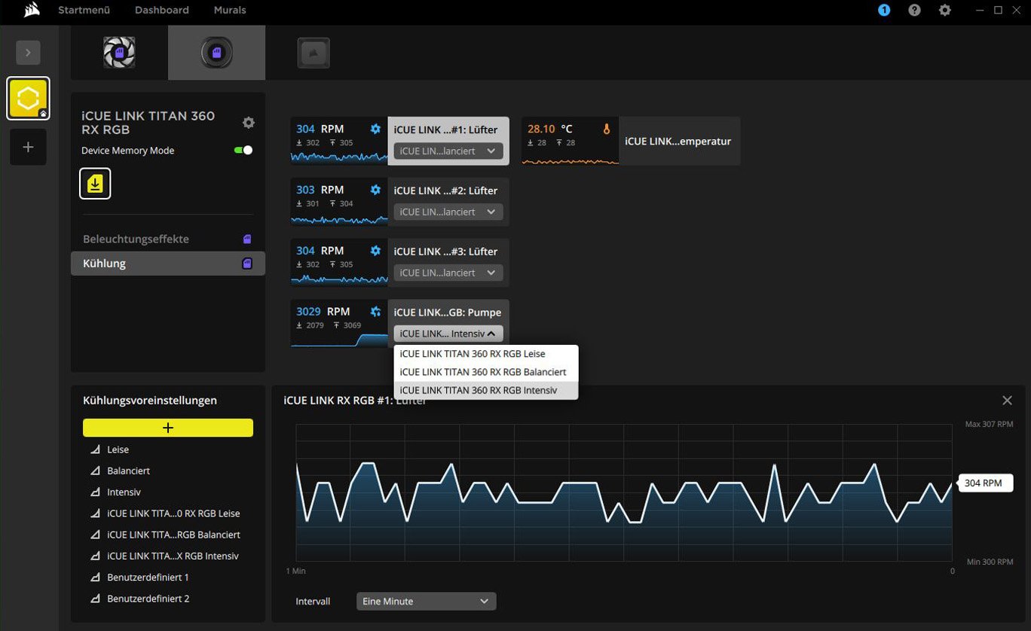Click the yellow save-to-device icon
The width and height of the screenshot is (1031, 631).
point(95,184)
